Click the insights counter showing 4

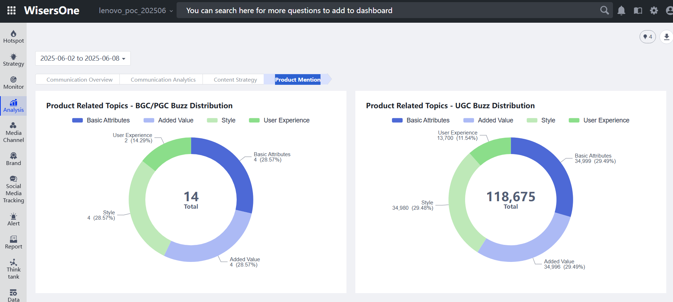tap(647, 37)
